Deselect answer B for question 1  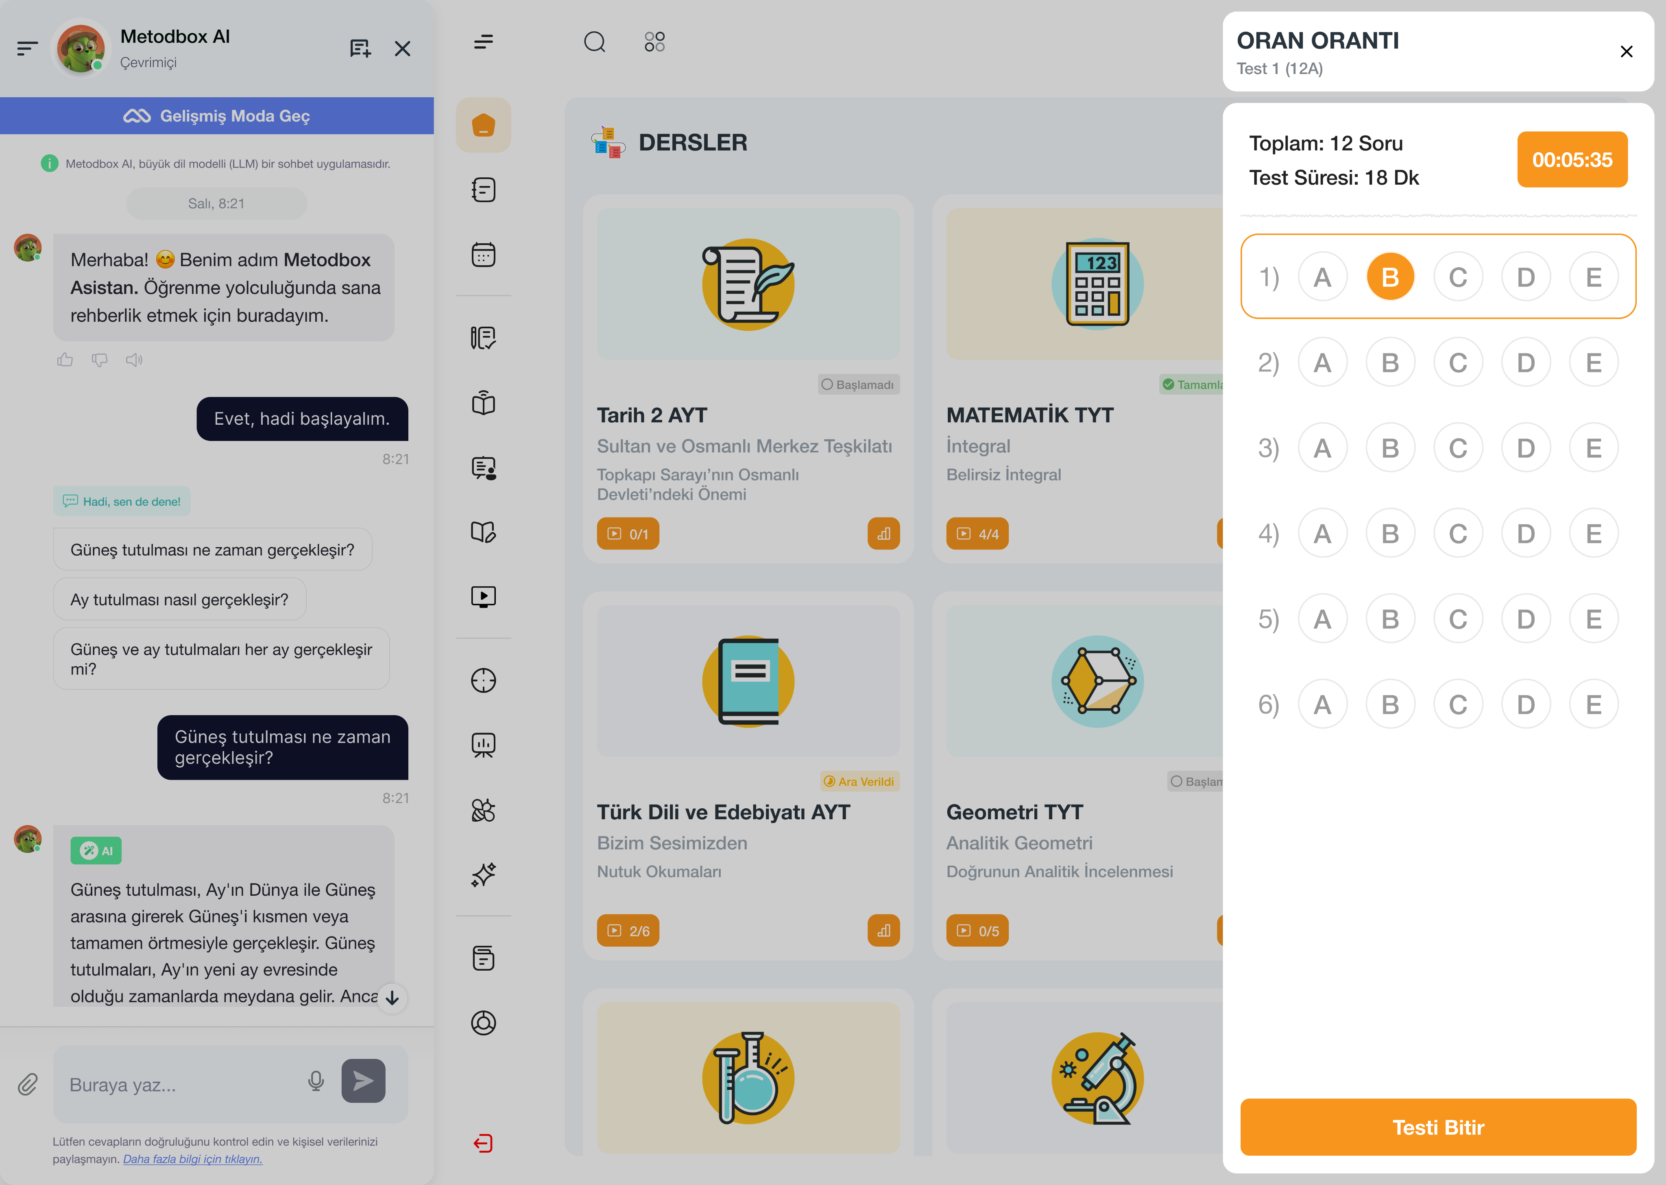(x=1390, y=277)
